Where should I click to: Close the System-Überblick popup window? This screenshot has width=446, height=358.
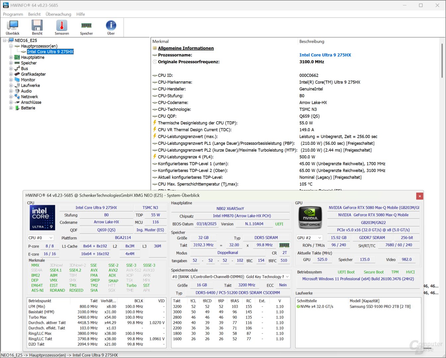(x=419, y=196)
